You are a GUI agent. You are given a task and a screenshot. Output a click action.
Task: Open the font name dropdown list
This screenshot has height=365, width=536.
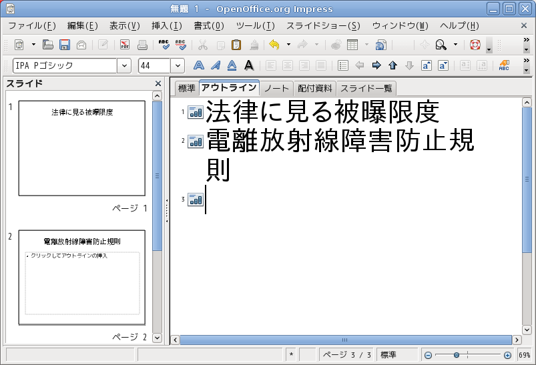(x=124, y=65)
